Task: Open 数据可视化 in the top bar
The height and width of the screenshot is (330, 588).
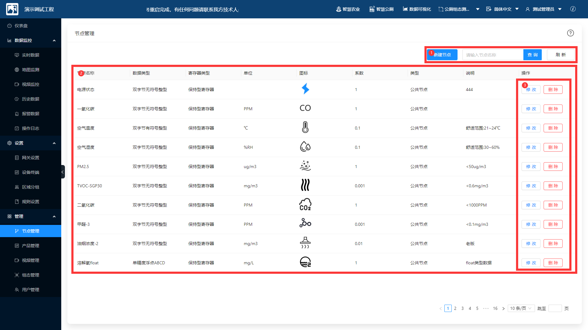Action: (417, 9)
